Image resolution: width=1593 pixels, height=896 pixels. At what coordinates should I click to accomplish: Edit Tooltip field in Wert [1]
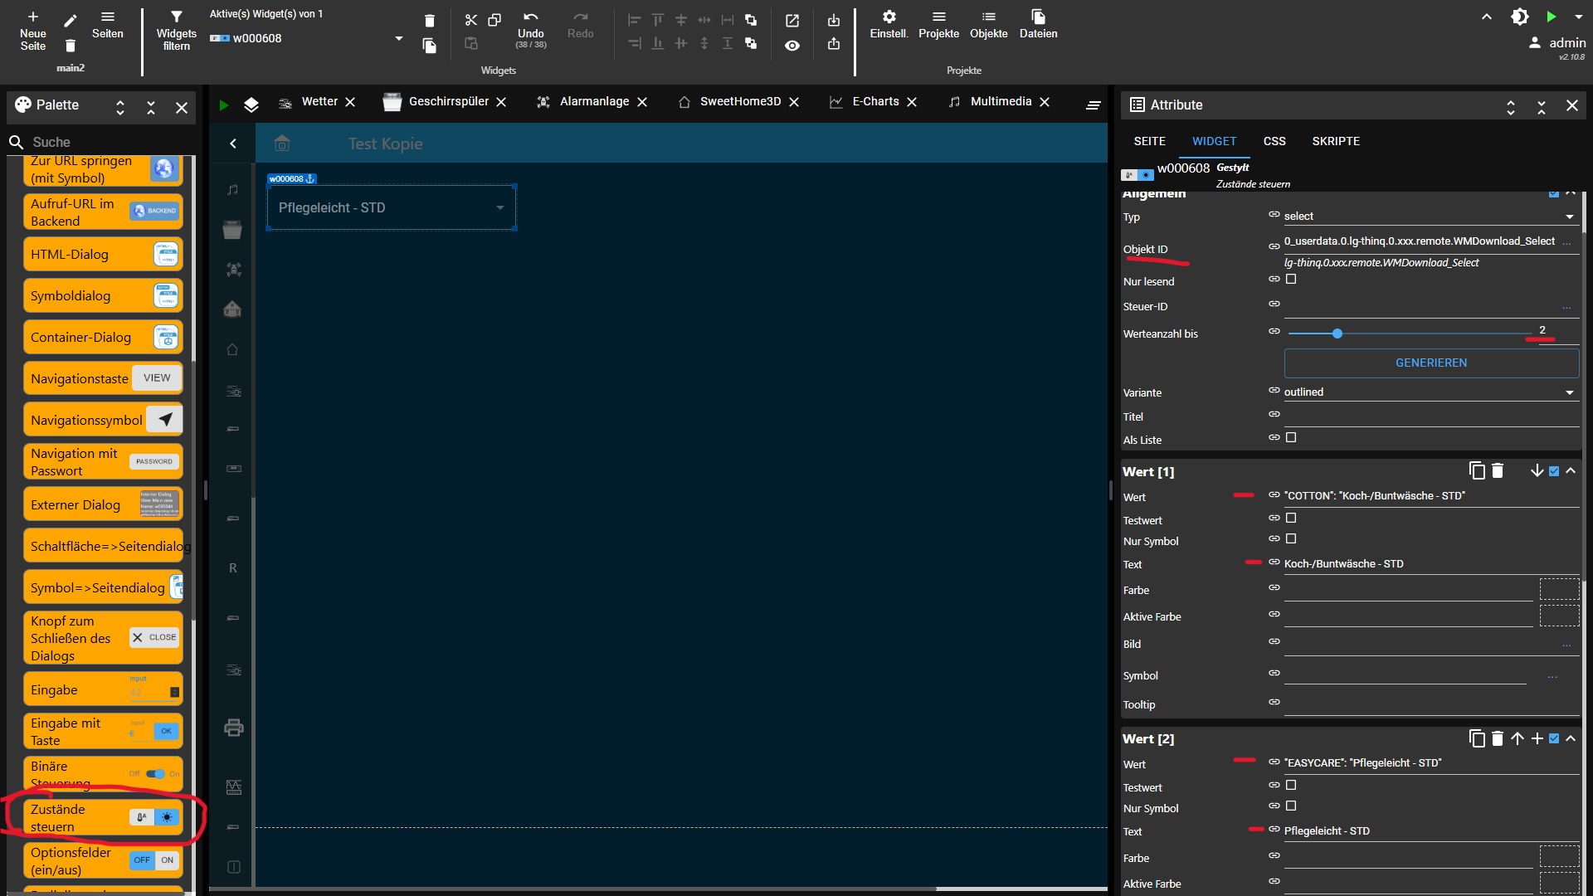pos(1430,704)
